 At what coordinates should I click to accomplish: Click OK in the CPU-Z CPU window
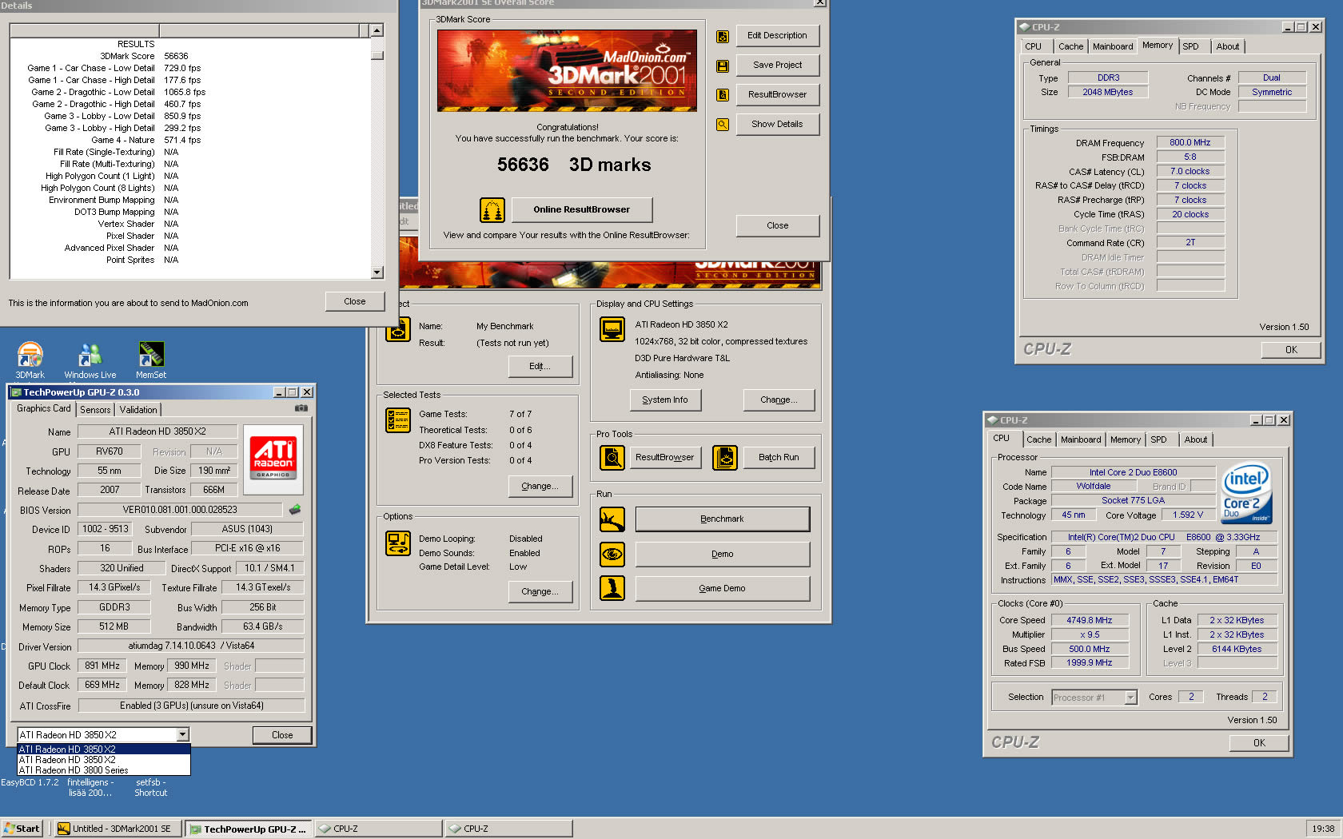pyautogui.click(x=1259, y=743)
